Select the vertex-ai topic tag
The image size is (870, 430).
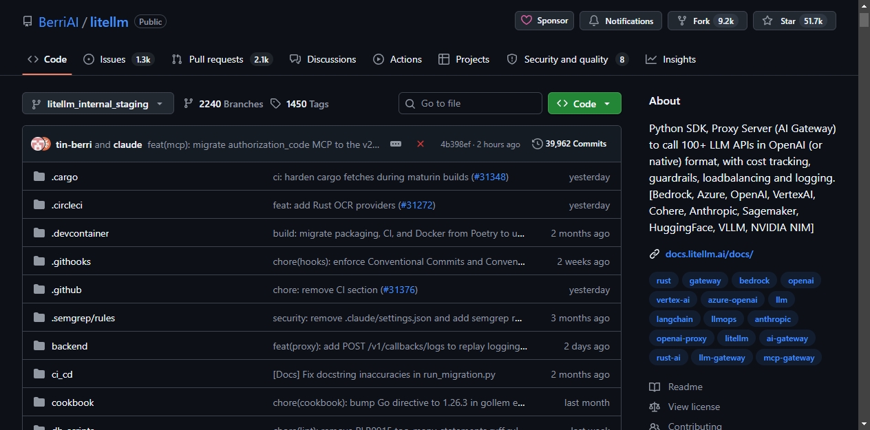point(673,300)
